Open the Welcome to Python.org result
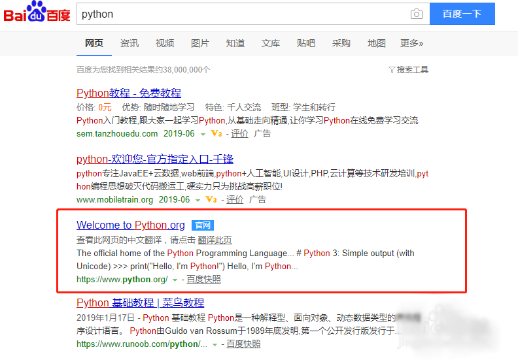The image size is (518, 360). (x=131, y=225)
